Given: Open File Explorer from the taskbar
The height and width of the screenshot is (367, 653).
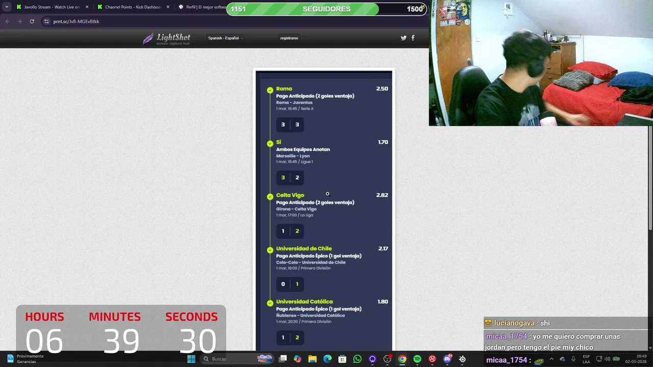Looking at the screenshot, I should 312,359.
